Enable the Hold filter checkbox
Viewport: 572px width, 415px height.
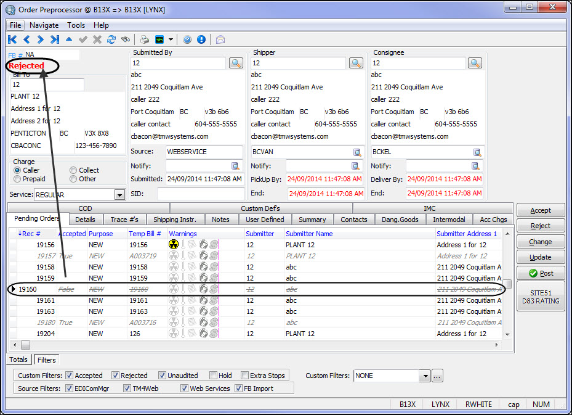tap(213, 375)
